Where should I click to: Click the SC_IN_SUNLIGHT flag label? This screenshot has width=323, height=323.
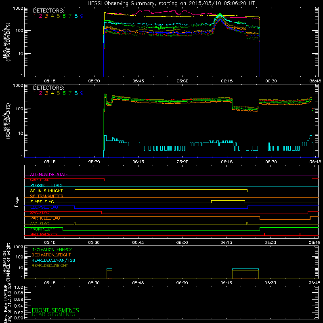pyautogui.click(x=46, y=191)
